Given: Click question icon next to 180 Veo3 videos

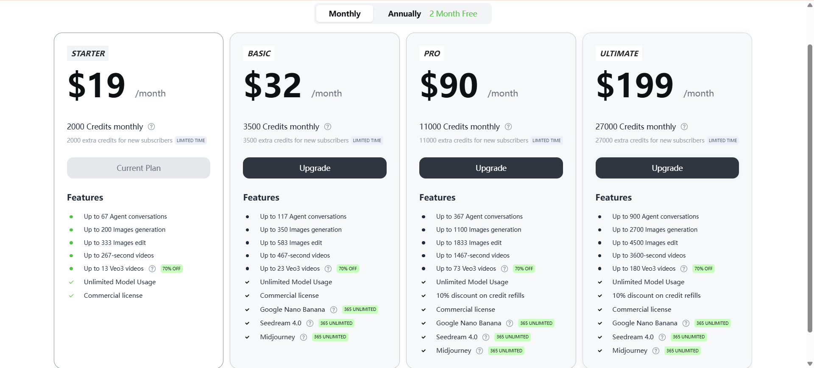Looking at the screenshot, I should click(x=684, y=269).
